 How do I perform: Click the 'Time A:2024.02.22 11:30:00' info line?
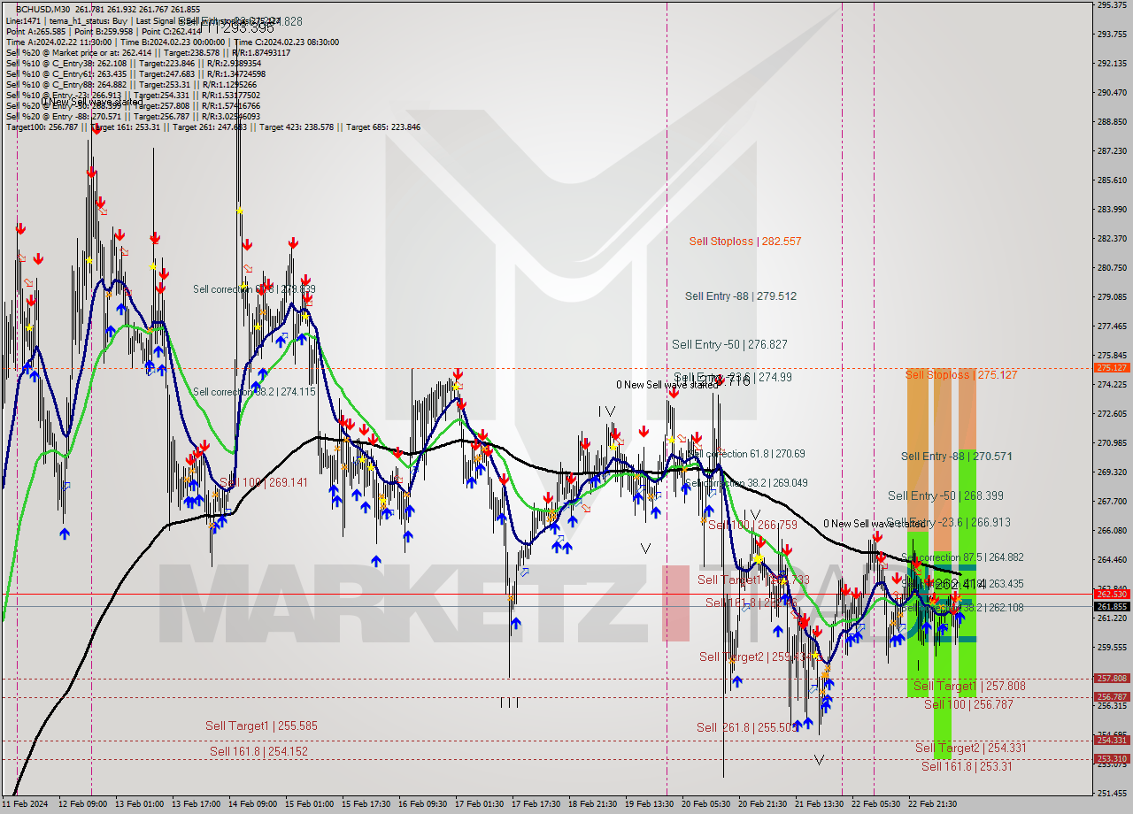pos(172,42)
